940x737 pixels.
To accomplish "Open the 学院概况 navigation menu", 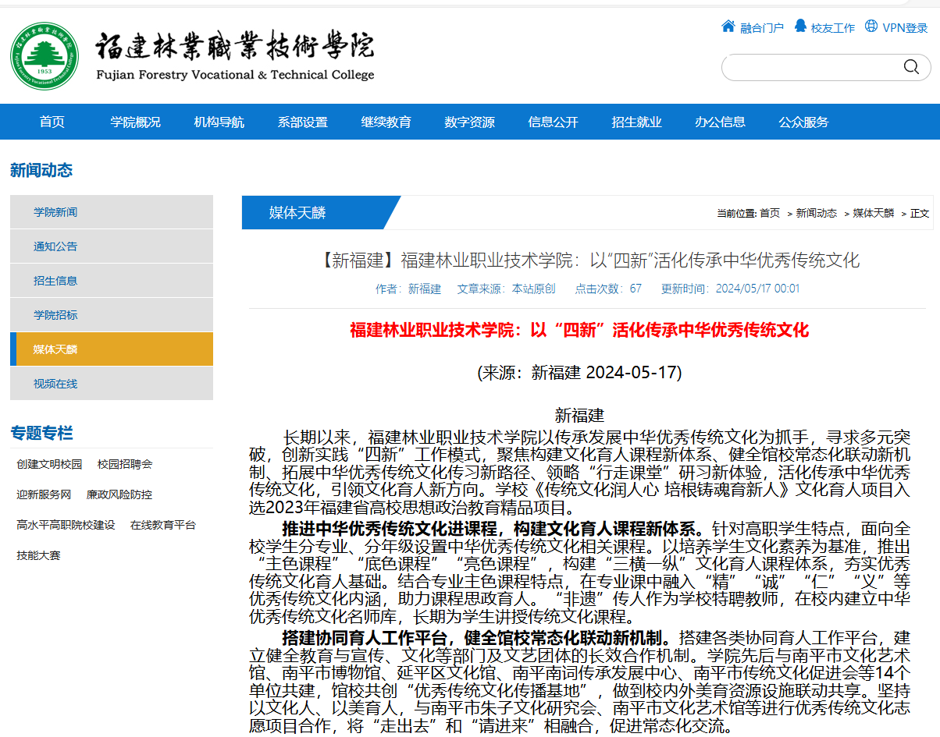I will click(x=135, y=122).
